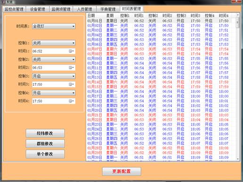The height and width of the screenshot is (182, 243).
Task: Open the 时间4 time picker icon
Action: [71, 101]
